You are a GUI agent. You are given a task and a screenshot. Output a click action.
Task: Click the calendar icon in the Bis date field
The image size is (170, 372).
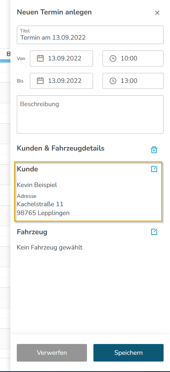[x=40, y=81]
